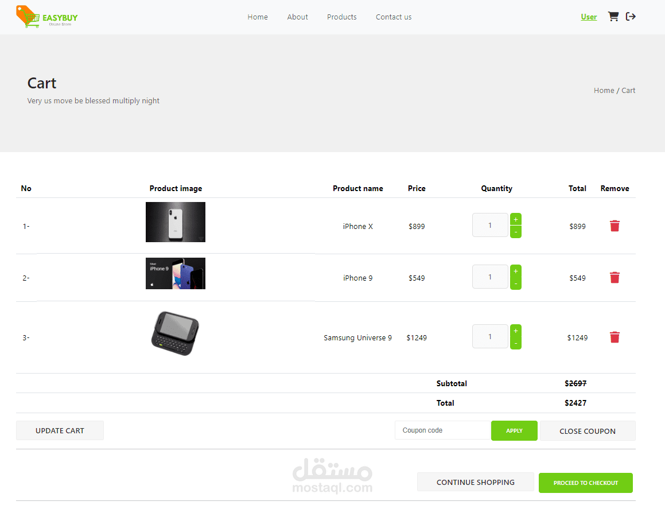
Task: Increase Samsung Universe 9 quantity with plus
Action: 516,331
